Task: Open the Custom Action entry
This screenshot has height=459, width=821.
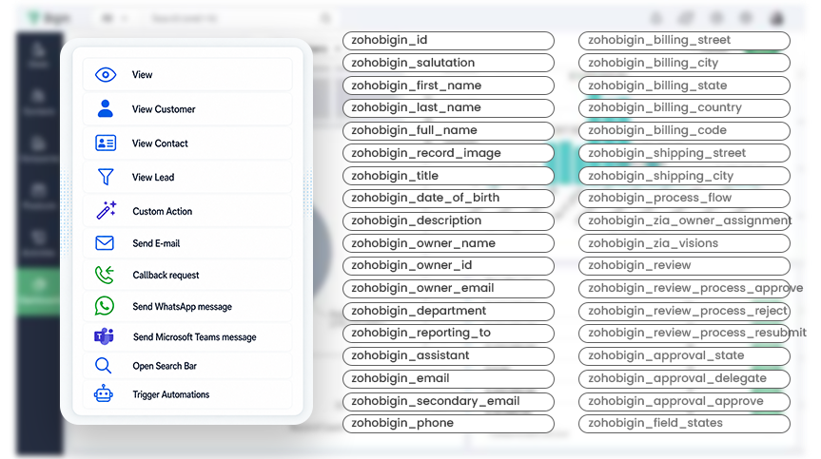Action: (x=186, y=211)
